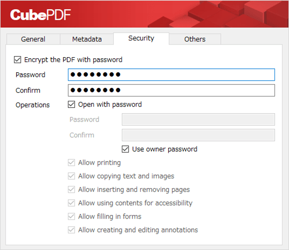The width and height of the screenshot is (289, 250).
Task: Go to the Others tab
Action: click(x=195, y=39)
